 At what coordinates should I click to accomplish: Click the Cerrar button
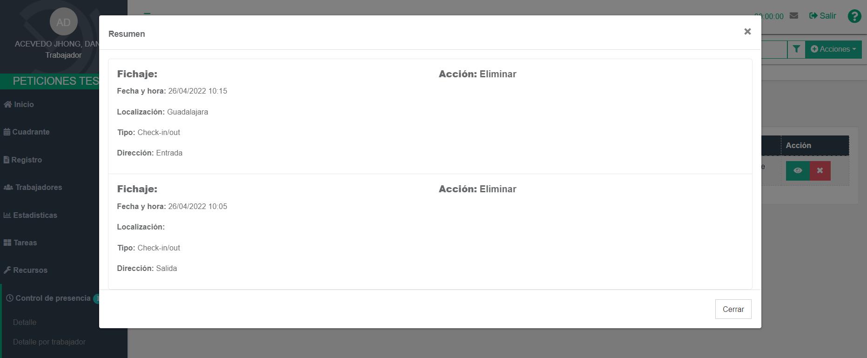[x=733, y=309]
